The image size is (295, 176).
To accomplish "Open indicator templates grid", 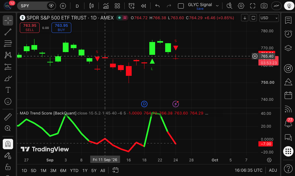I will coord(117,6).
